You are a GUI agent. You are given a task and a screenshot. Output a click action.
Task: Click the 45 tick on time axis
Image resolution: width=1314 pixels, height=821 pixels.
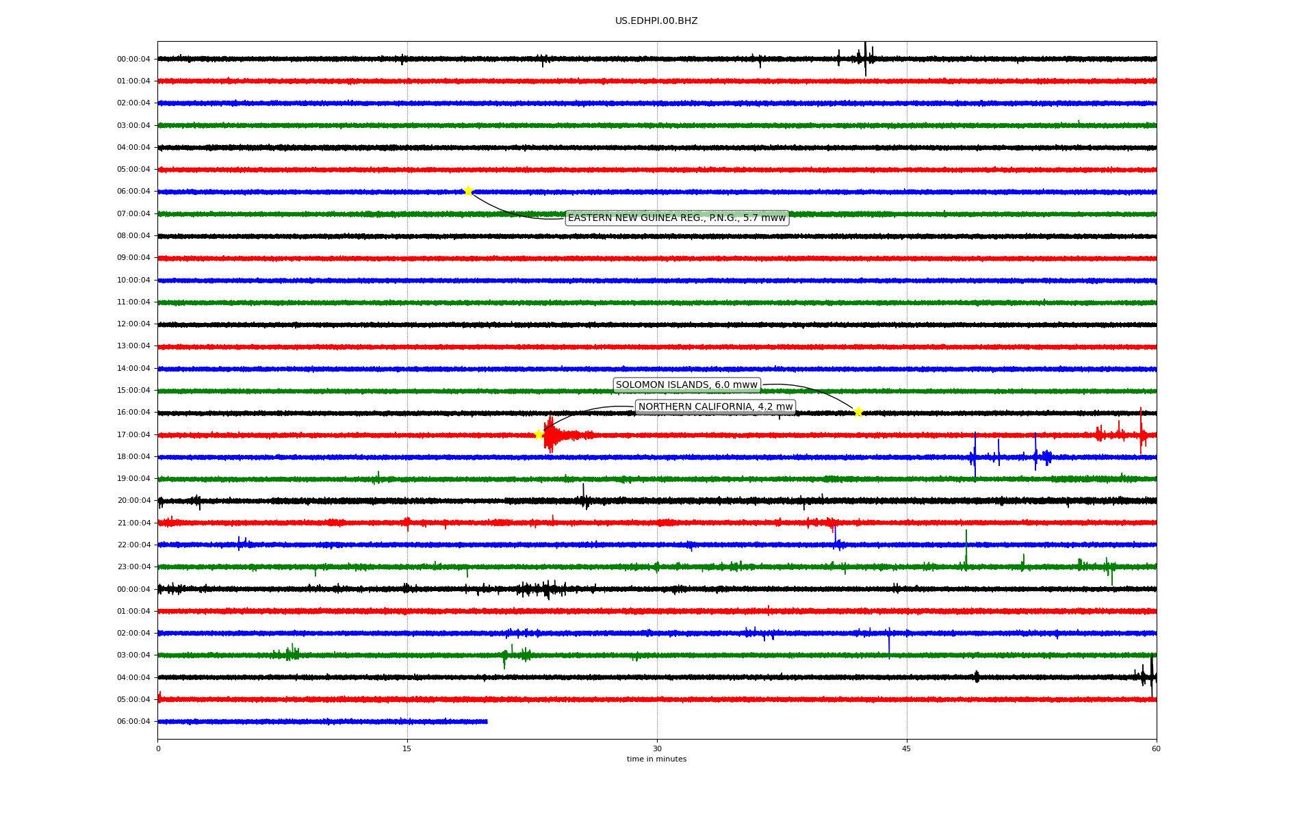coord(907,748)
